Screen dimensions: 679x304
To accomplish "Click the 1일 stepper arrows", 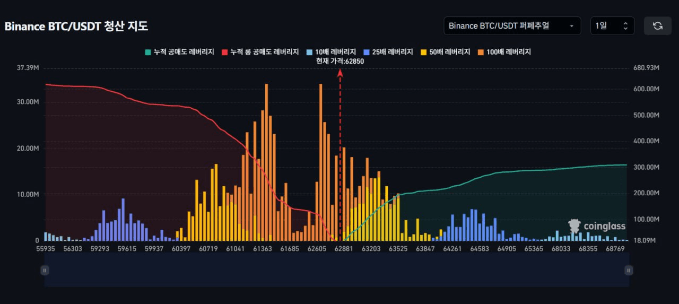I will click(625, 26).
